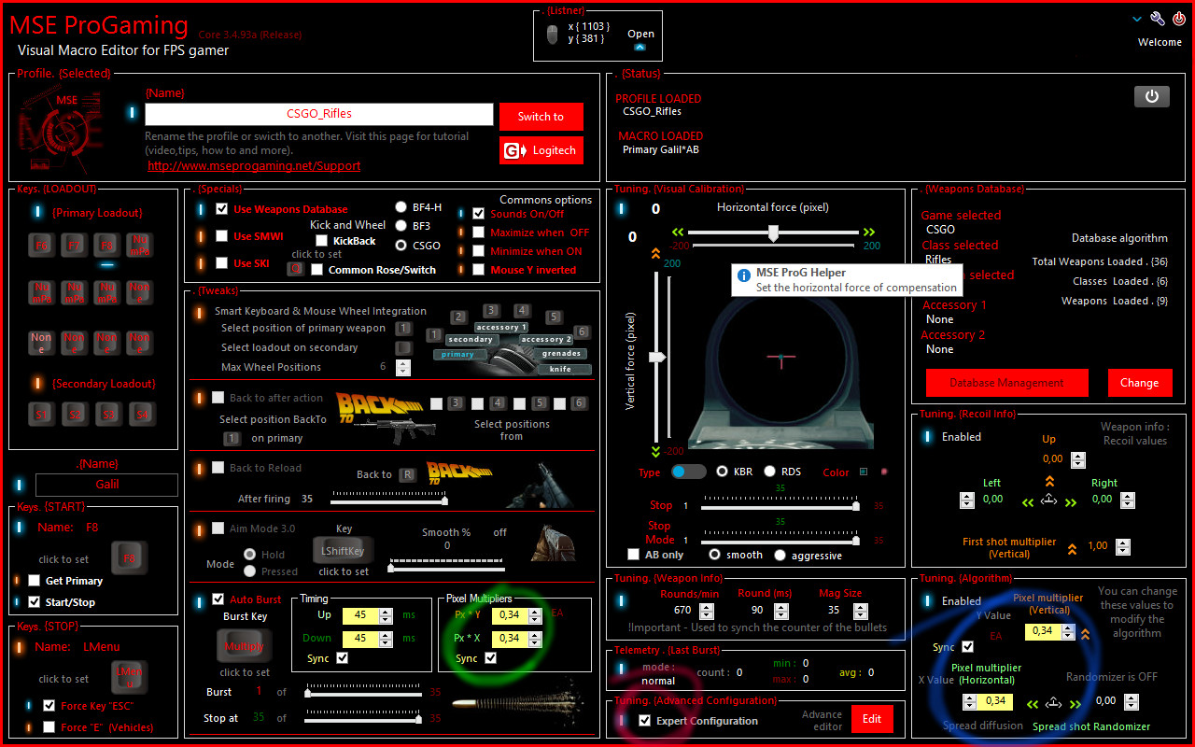Select the aggressive stop mode radio

780,555
